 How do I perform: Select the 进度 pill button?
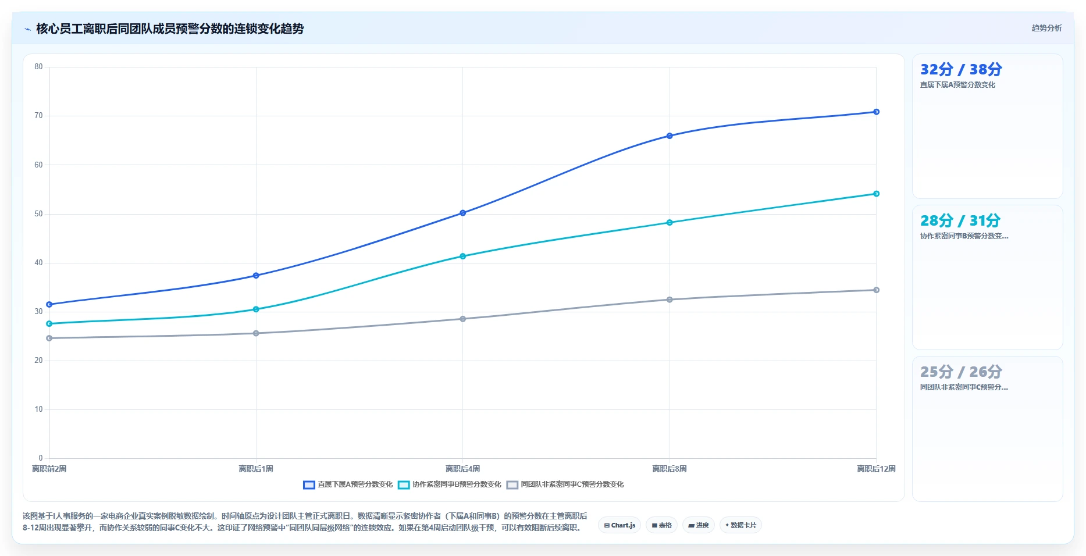pos(699,525)
